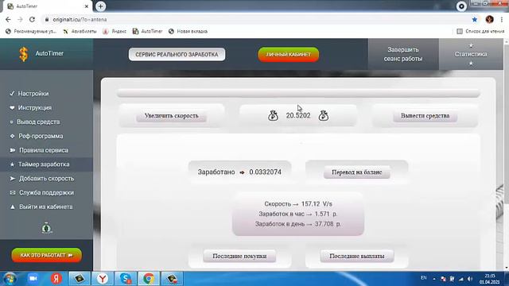Close the AutoTimer browser tab
The width and height of the screenshot is (509, 286).
coord(87,6)
